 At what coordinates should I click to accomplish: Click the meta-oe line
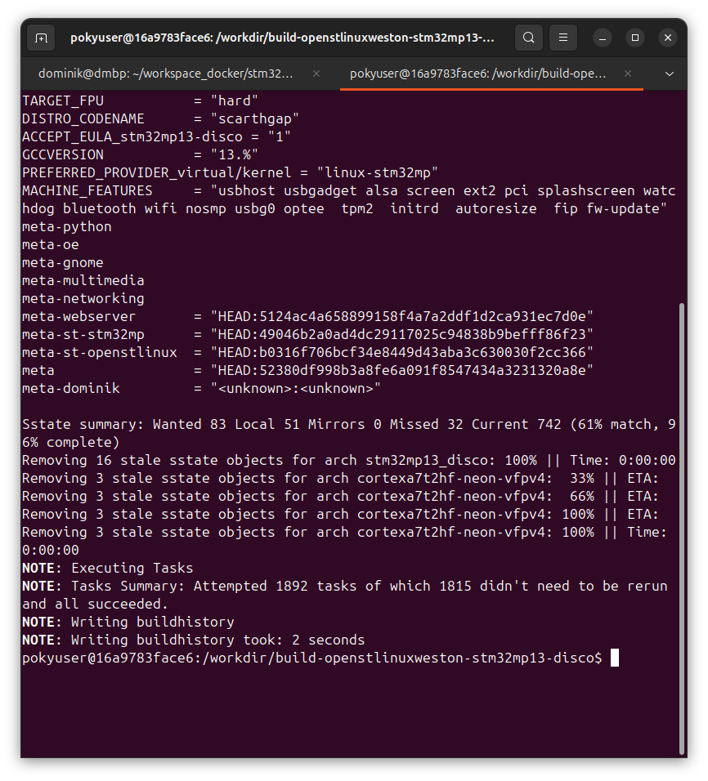(51, 244)
